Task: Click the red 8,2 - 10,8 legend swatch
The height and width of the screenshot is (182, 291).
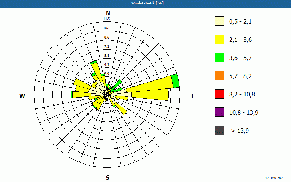Action: pos(219,94)
